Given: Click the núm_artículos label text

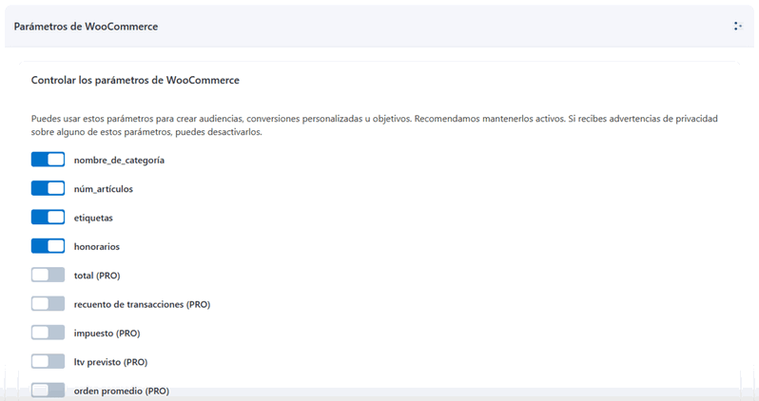Looking at the screenshot, I should pos(103,189).
